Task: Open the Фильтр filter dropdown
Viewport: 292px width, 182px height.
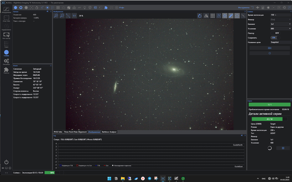Action: [x=280, y=19]
